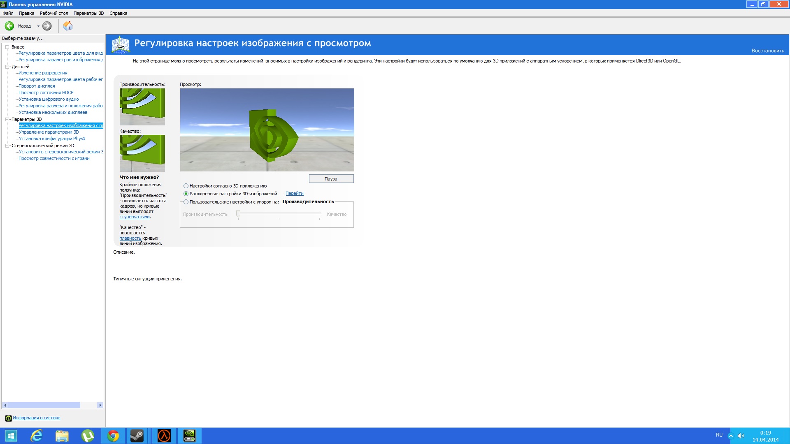790x444 pixels.
Task: Select 'Установить стереоскопический режим 3D' item
Action: pos(60,152)
